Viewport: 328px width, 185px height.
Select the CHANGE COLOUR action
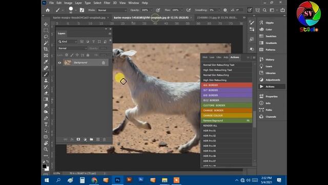(227, 116)
